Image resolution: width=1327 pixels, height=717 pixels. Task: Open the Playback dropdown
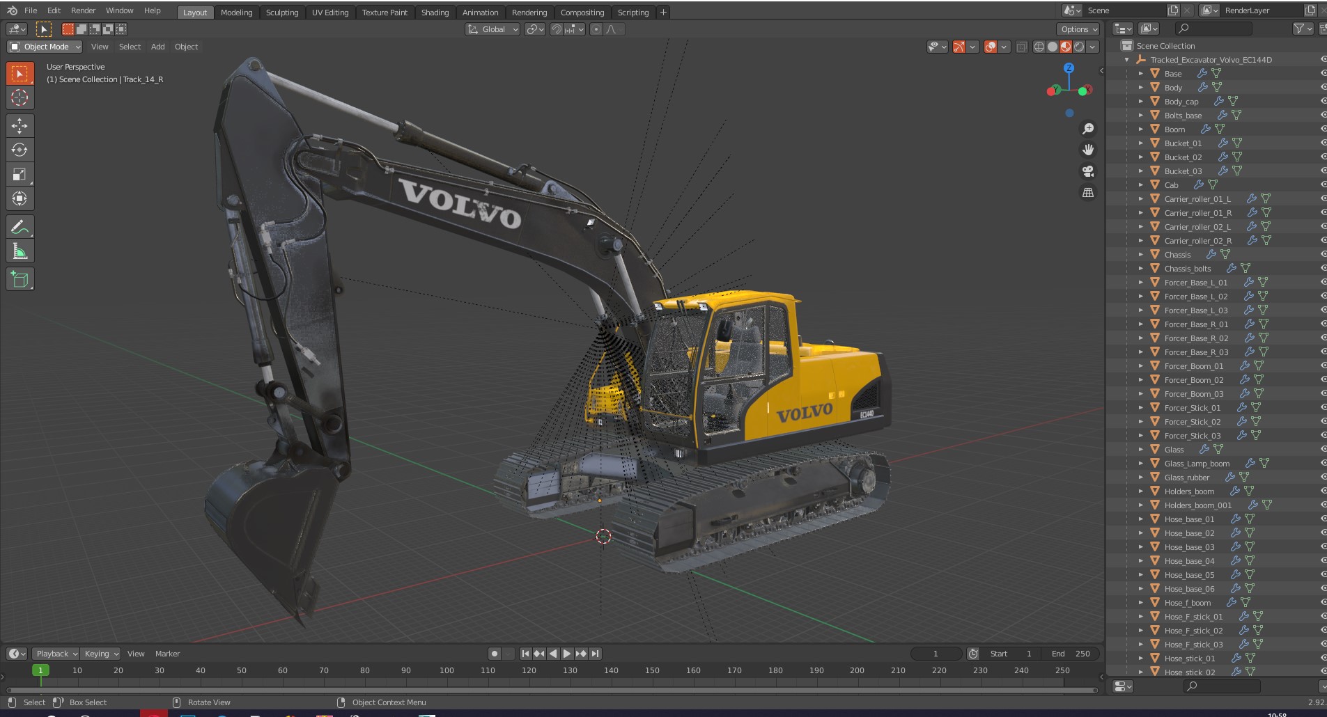56,654
